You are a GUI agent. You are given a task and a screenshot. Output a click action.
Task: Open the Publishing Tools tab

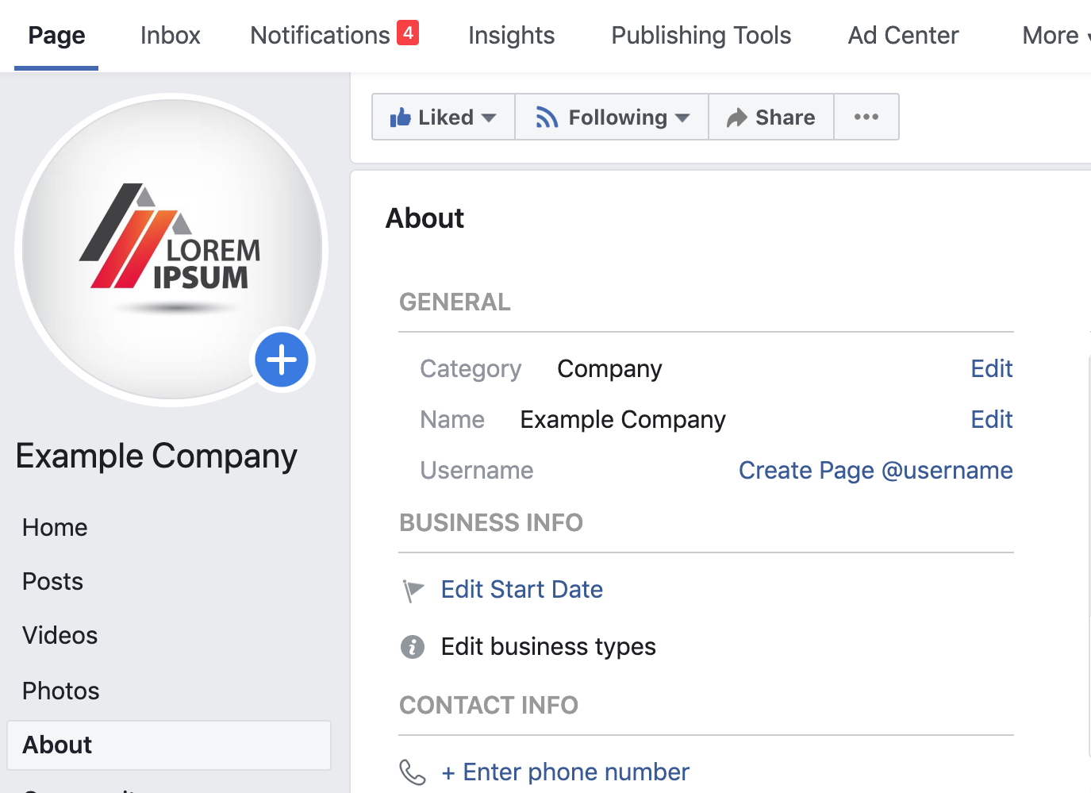[701, 35]
